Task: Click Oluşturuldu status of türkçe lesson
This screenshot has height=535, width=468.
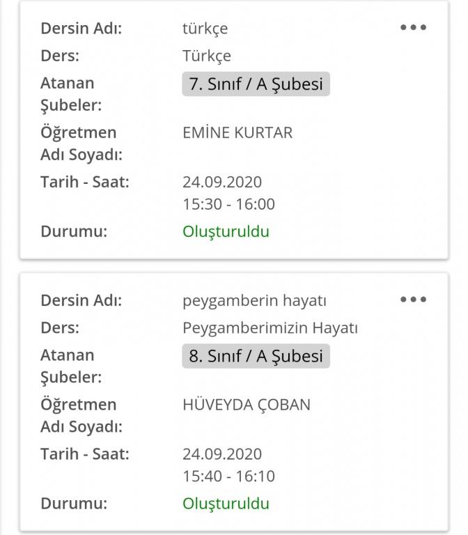Action: (226, 231)
